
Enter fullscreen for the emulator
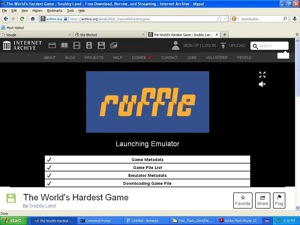coord(262,75)
